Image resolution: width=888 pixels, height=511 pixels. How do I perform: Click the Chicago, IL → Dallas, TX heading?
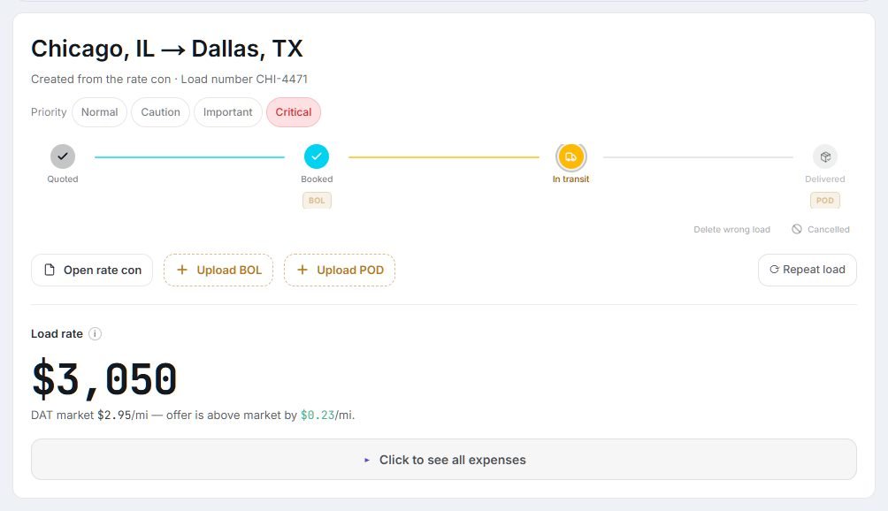(x=167, y=49)
